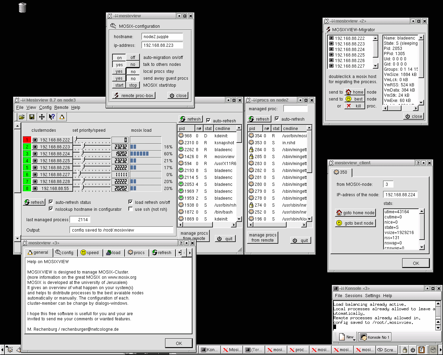The width and height of the screenshot is (443, 355).
Task: Click the help question mark on mosixview_client titlebar
Action: (418, 163)
